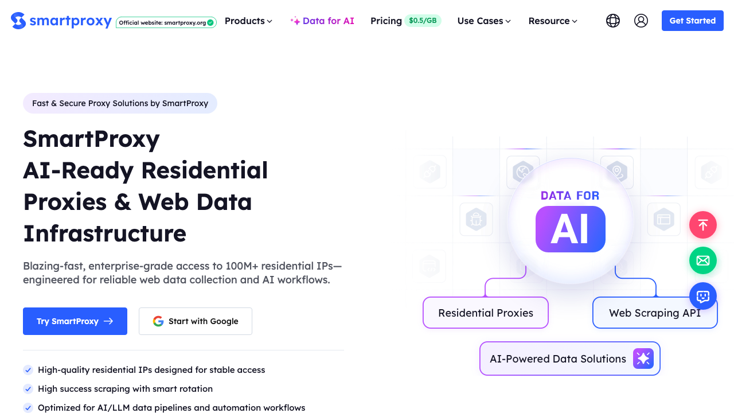734x413 pixels.
Task: Open the green email contact button
Action: point(703,260)
